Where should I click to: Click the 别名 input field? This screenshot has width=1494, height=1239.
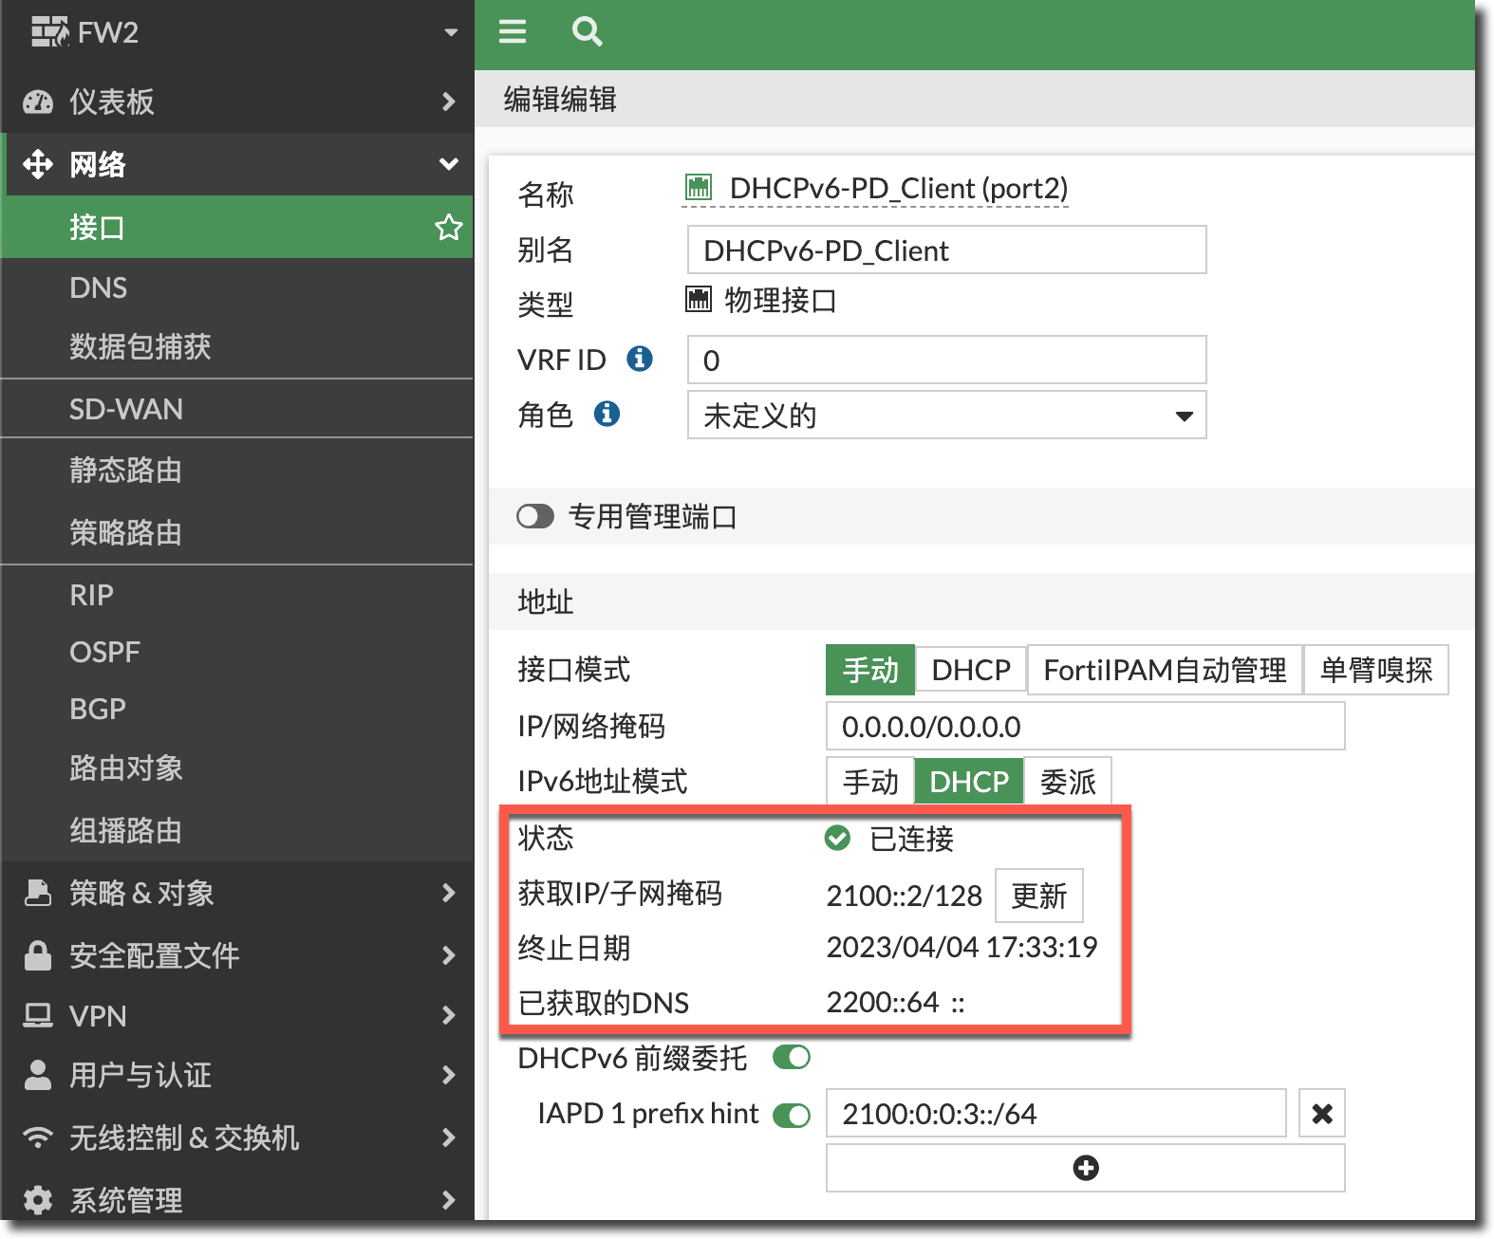pos(946,250)
